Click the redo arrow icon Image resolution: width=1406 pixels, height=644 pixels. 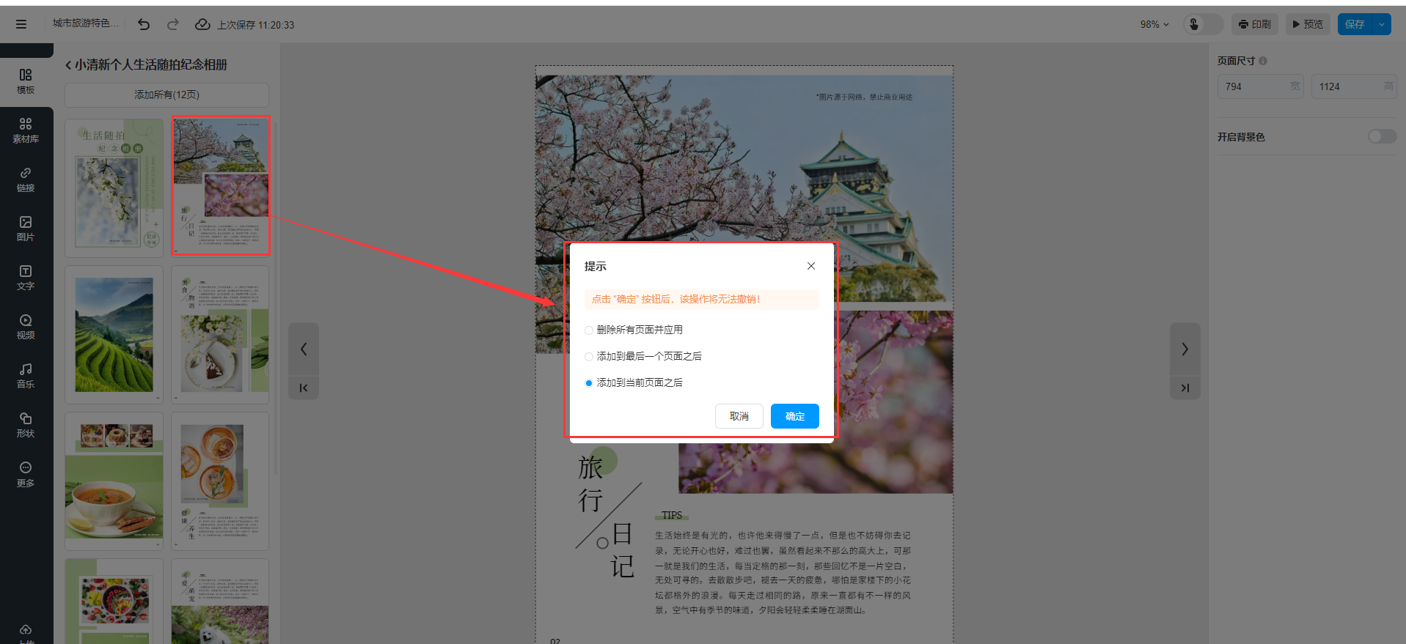(x=173, y=24)
